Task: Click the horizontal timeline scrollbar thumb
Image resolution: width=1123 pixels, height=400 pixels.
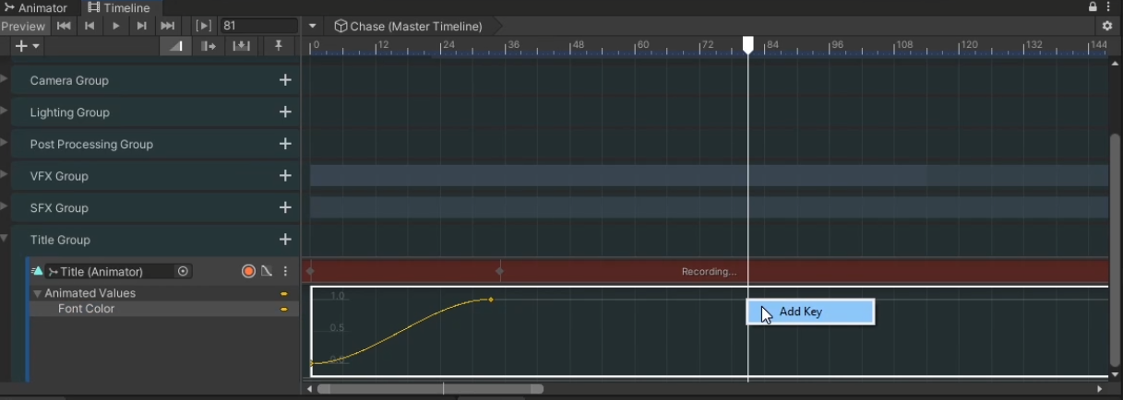Action: 429,389
